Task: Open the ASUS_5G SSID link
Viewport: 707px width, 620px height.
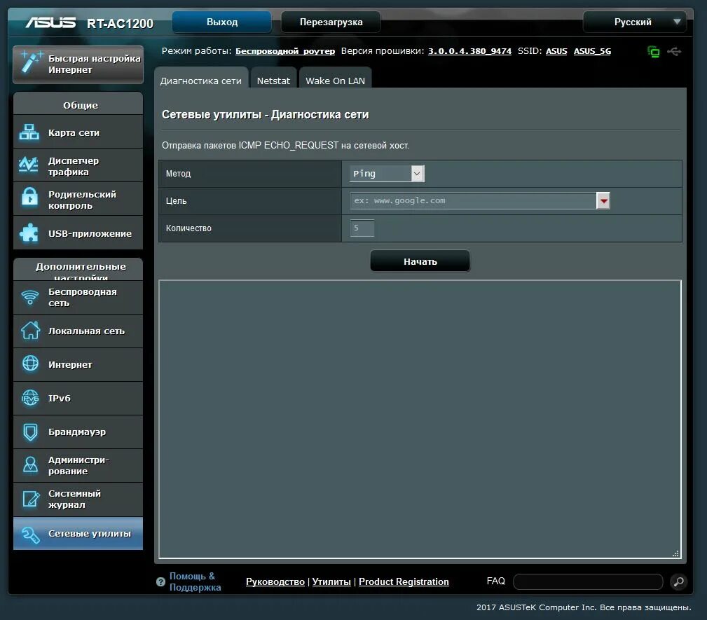Action: 592,51
